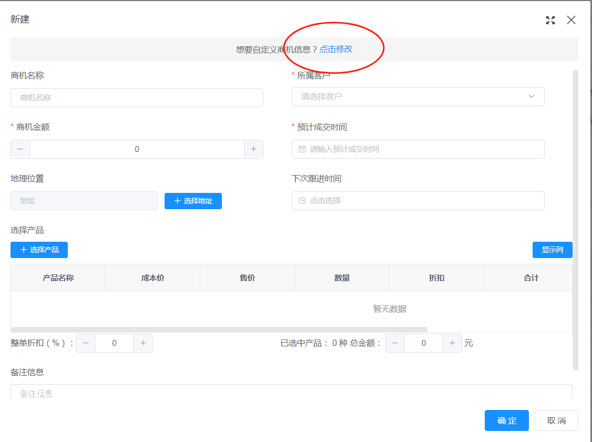592x442 pixels.
Task: Decrease 商机金额 with minus button
Action: pos(21,149)
